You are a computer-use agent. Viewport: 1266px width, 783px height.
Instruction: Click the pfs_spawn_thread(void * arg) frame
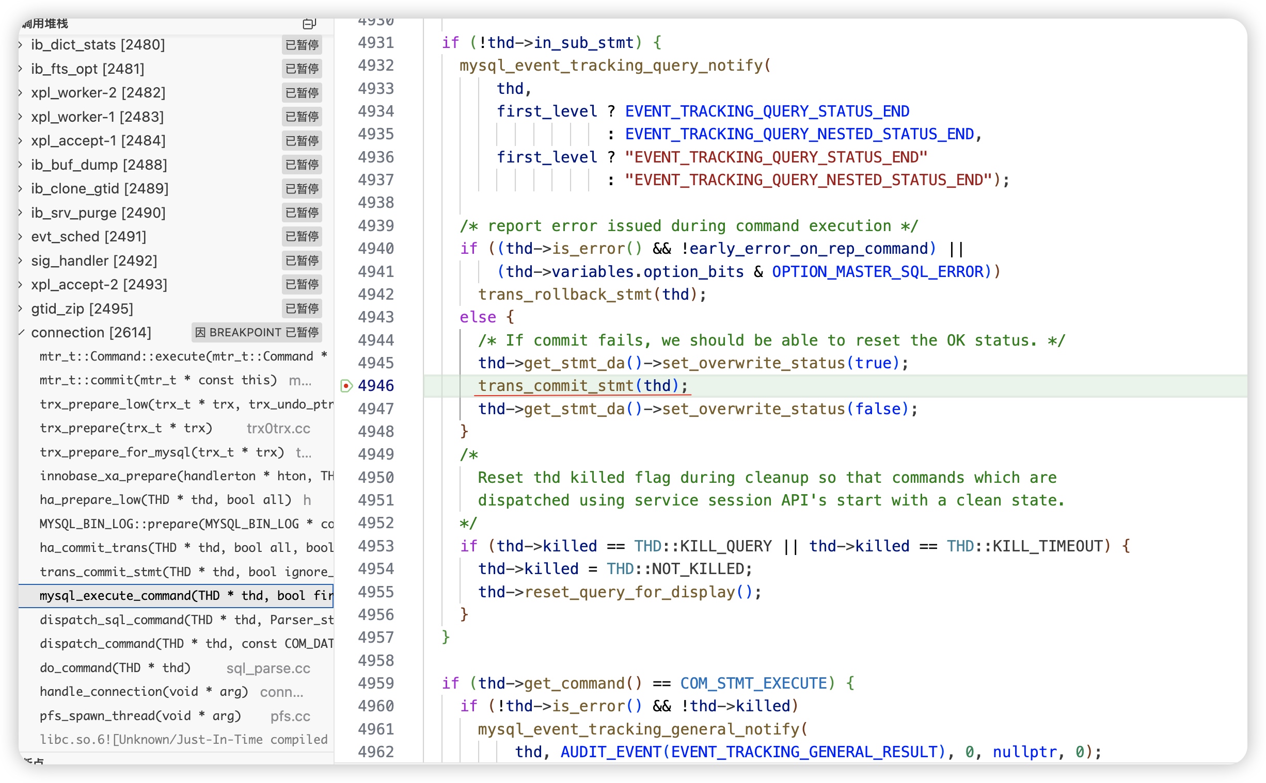[140, 716]
